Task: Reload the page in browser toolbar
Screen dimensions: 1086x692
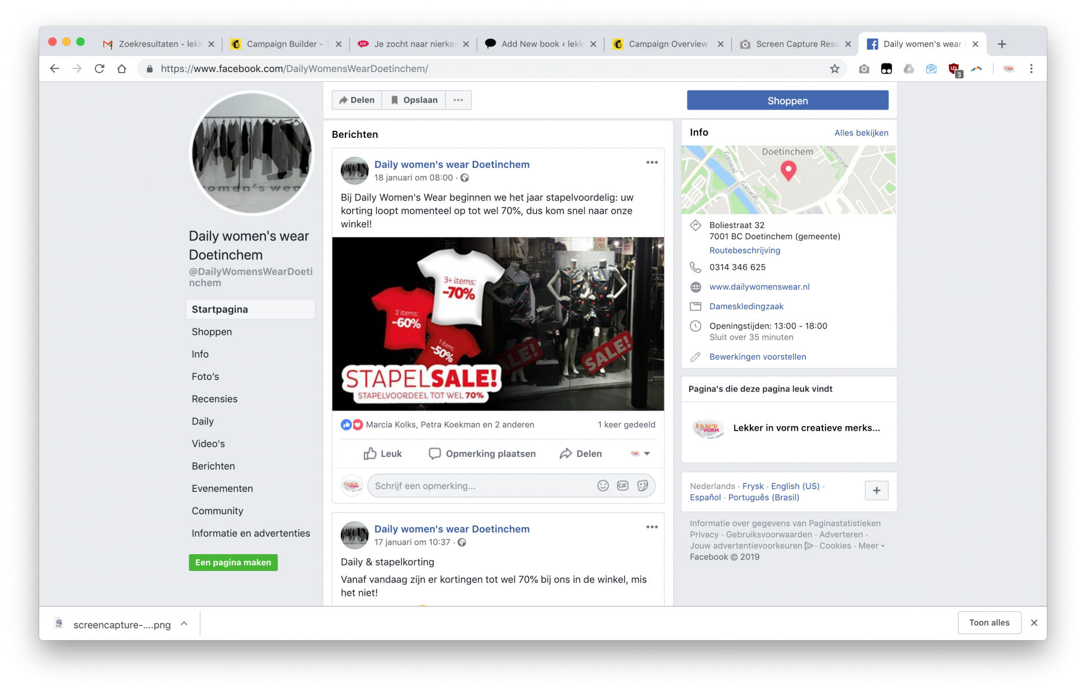Action: [99, 69]
